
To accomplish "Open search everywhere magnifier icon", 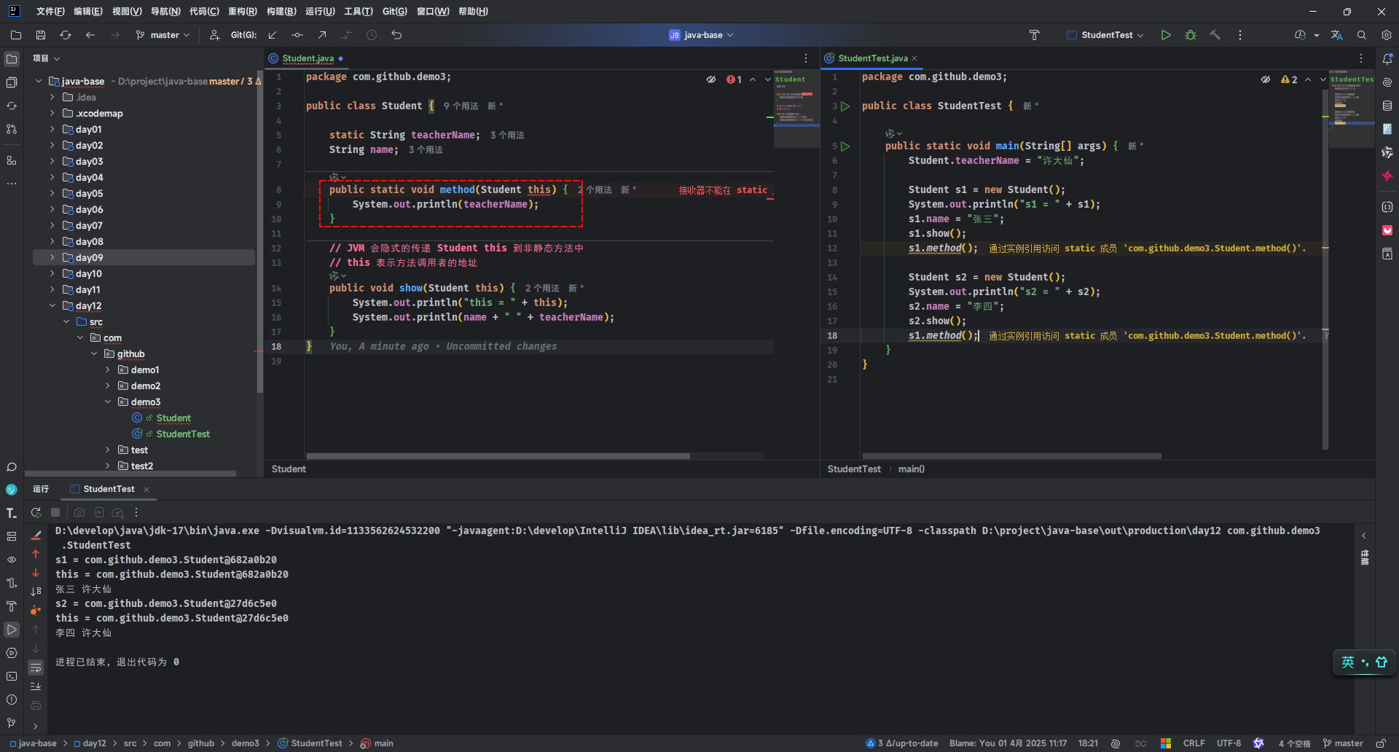I will point(1362,35).
